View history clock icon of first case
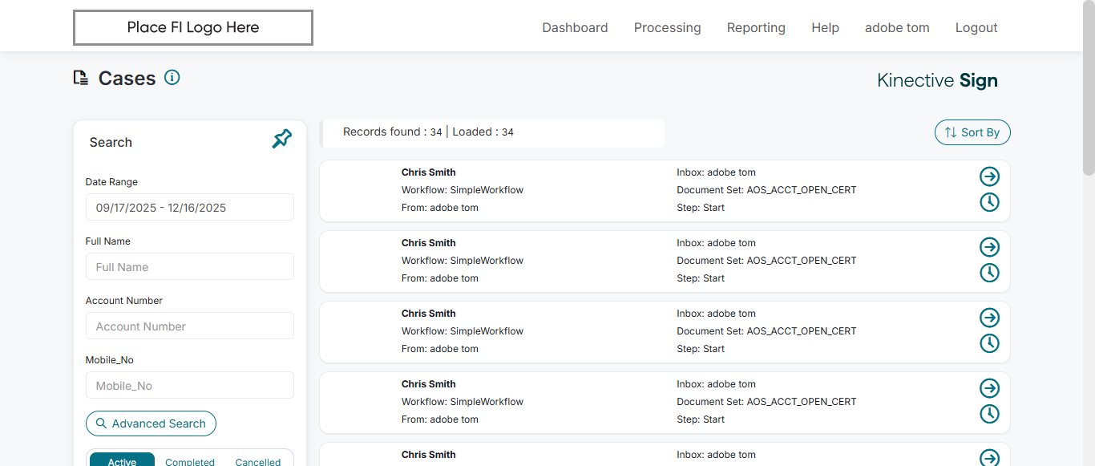 click(989, 202)
